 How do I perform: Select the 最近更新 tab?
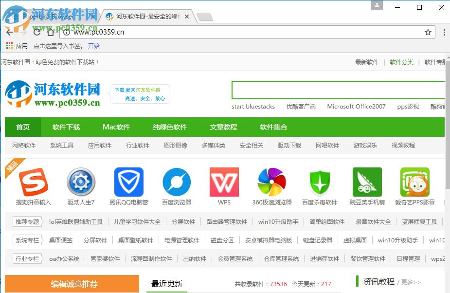click(167, 284)
